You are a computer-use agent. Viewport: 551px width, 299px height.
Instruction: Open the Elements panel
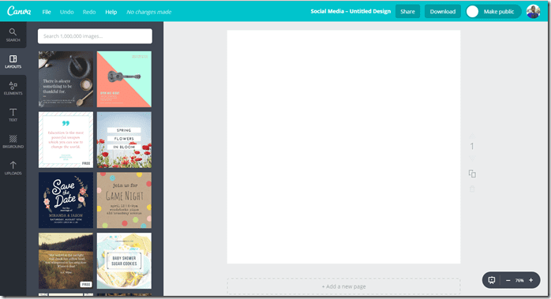[x=13, y=88]
